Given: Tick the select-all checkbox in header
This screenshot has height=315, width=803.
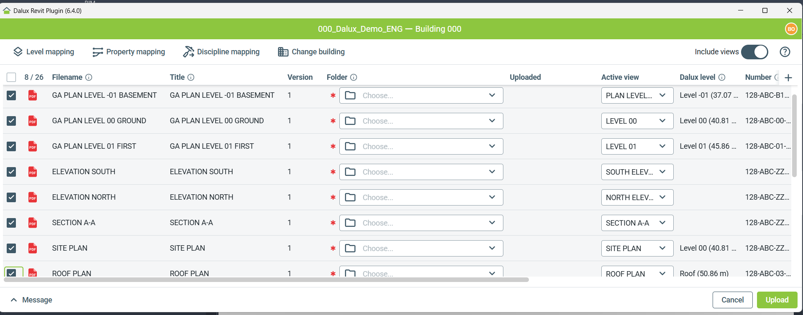Looking at the screenshot, I should tap(11, 77).
